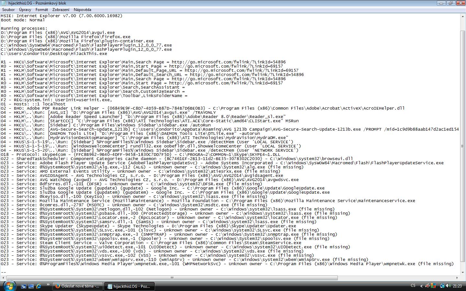
Task: Click the CS language indicator
Action: tap(413, 286)
